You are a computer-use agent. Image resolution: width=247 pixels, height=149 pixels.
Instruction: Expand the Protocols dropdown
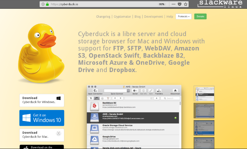coord(184,16)
